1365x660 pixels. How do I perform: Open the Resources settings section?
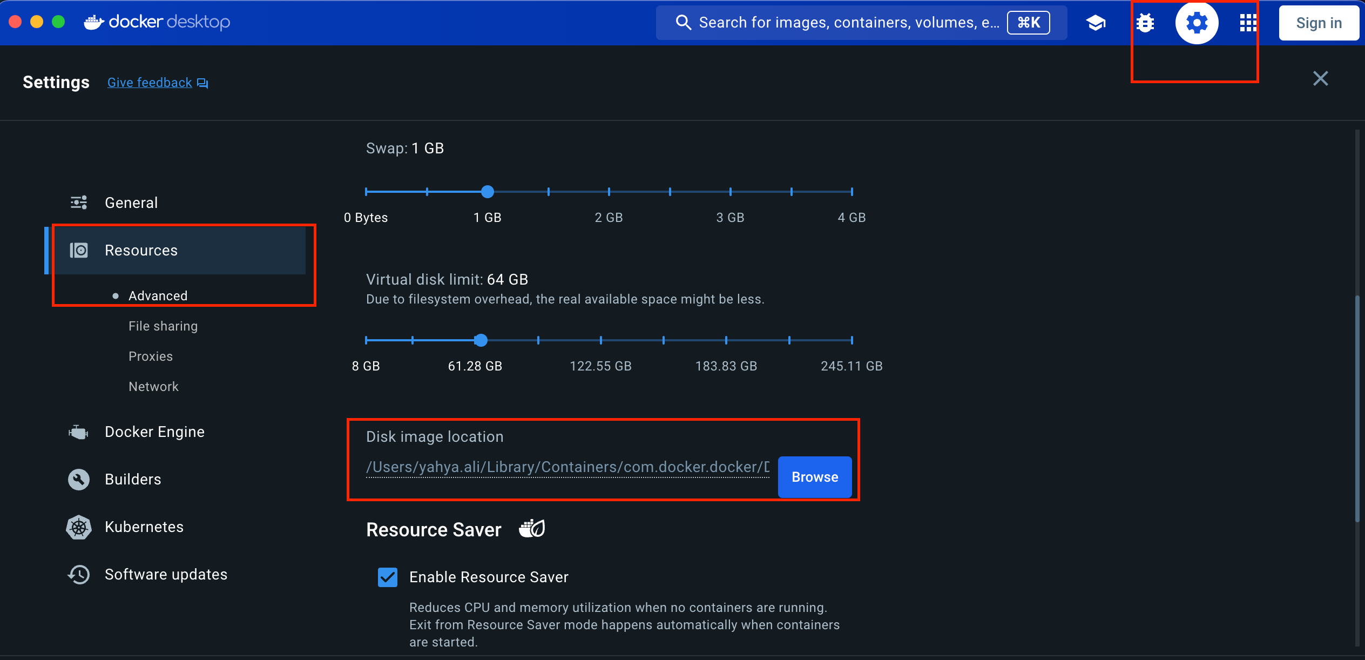click(x=141, y=251)
